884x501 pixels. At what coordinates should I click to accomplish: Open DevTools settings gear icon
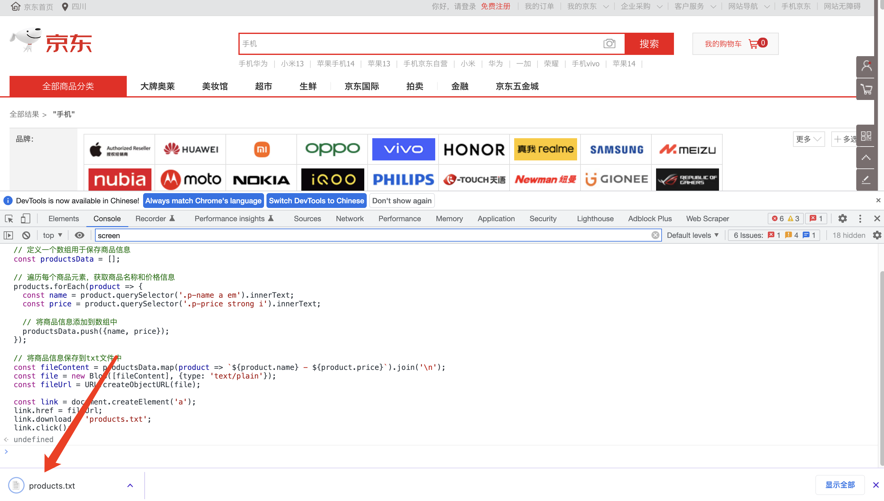pyautogui.click(x=842, y=219)
